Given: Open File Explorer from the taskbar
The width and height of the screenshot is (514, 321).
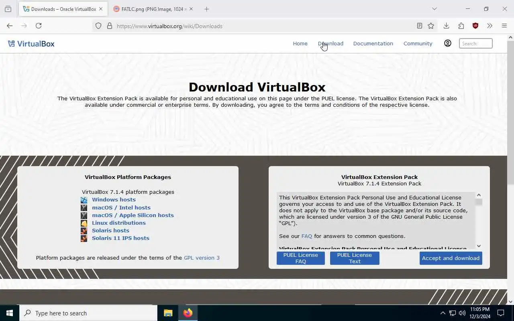Looking at the screenshot, I should (x=168, y=313).
